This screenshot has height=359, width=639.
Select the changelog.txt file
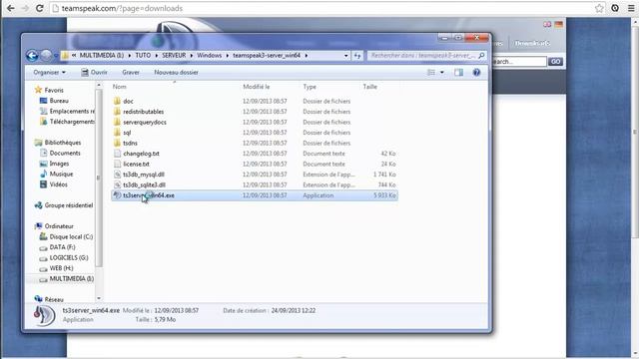141,154
